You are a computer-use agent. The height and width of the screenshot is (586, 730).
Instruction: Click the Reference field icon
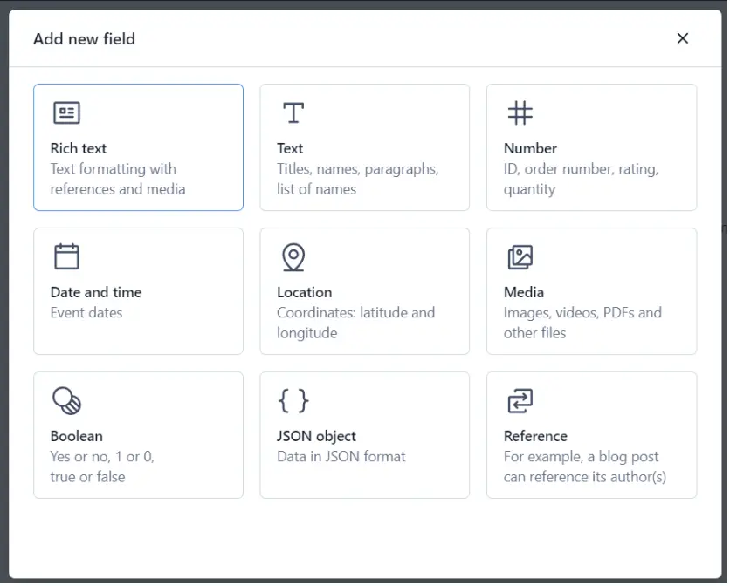click(520, 400)
